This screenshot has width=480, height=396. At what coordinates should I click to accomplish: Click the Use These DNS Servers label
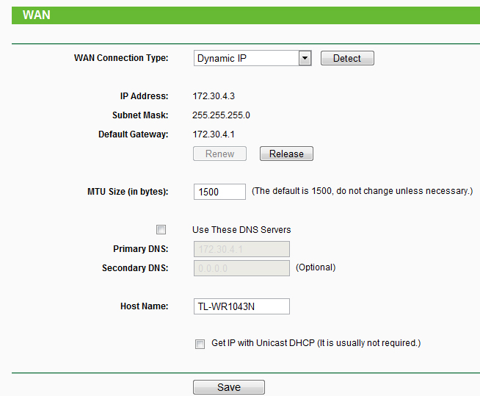point(241,230)
